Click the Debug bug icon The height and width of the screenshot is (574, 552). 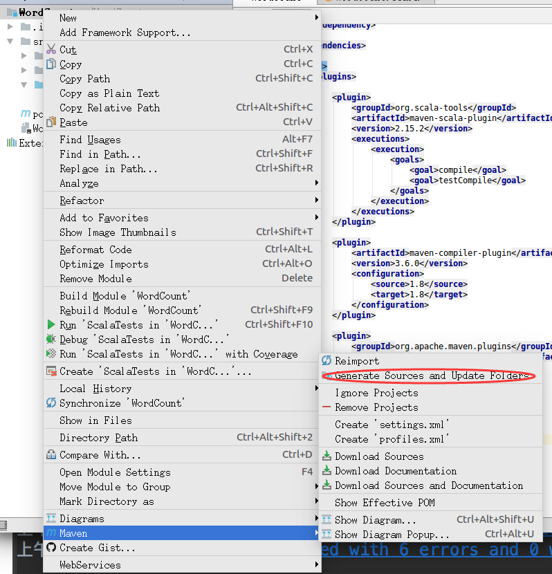51,339
